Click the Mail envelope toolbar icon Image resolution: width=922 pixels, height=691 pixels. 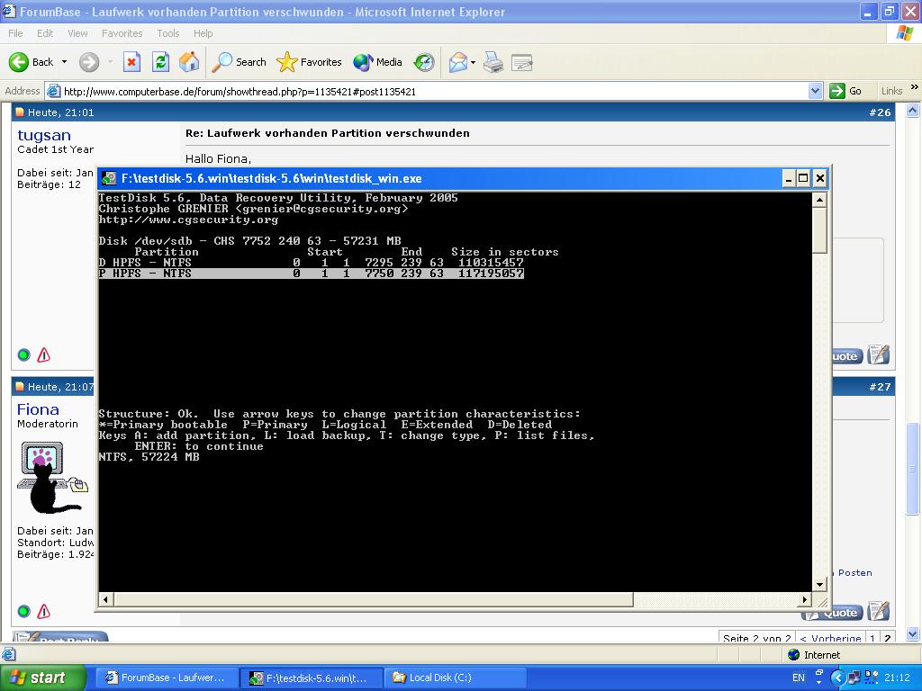[x=458, y=62]
